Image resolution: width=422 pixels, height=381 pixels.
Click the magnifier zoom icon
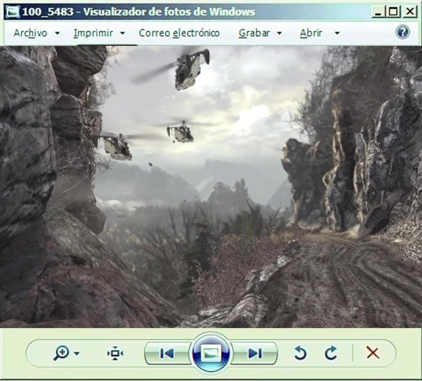[x=61, y=353]
